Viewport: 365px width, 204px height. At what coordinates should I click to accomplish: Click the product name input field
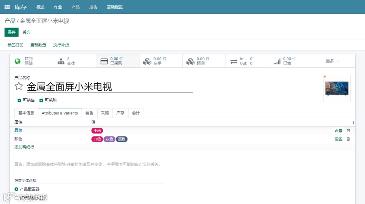coord(110,87)
